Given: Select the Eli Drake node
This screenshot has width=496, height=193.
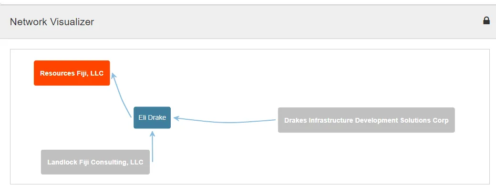Looking at the screenshot, I should click(152, 117).
